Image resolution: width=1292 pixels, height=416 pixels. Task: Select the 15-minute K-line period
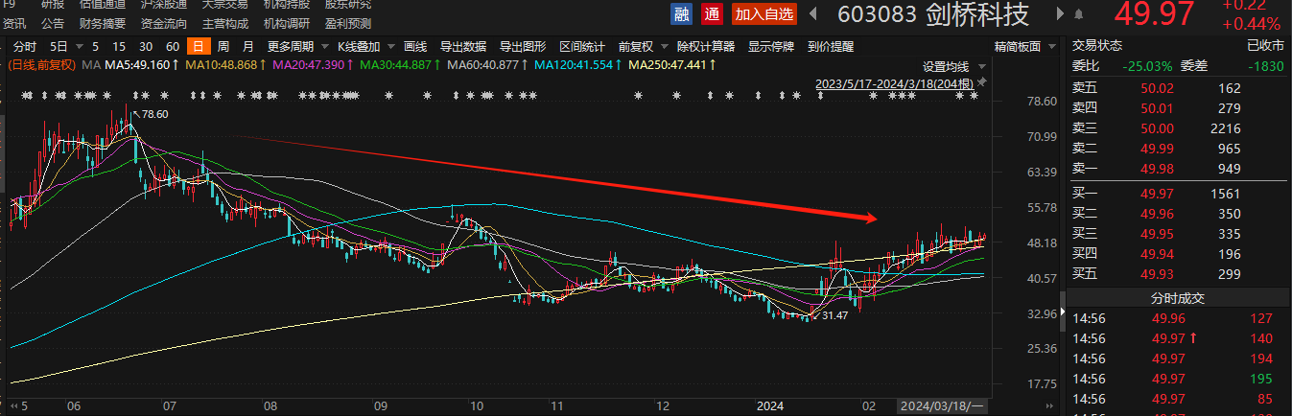[x=119, y=47]
